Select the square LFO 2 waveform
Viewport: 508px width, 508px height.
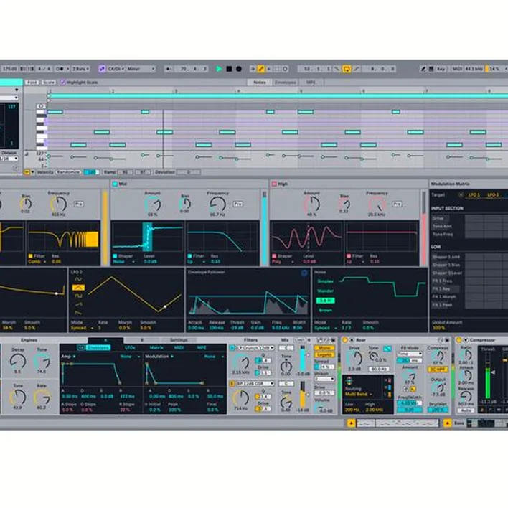point(78,296)
